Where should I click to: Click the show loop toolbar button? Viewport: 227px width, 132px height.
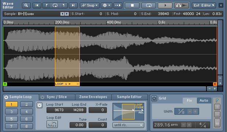55,5
